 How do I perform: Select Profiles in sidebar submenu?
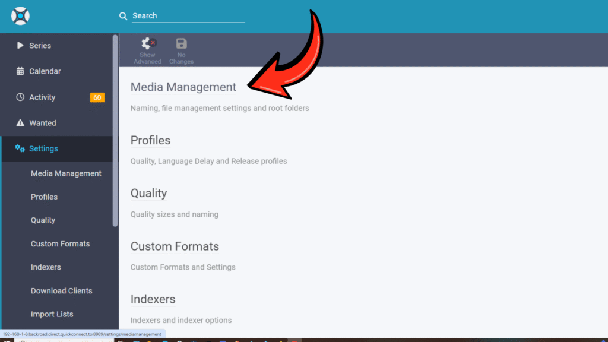pyautogui.click(x=44, y=197)
